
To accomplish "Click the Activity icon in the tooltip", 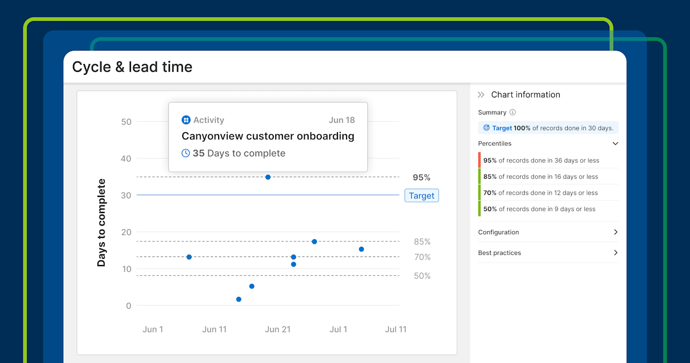I will pos(185,120).
